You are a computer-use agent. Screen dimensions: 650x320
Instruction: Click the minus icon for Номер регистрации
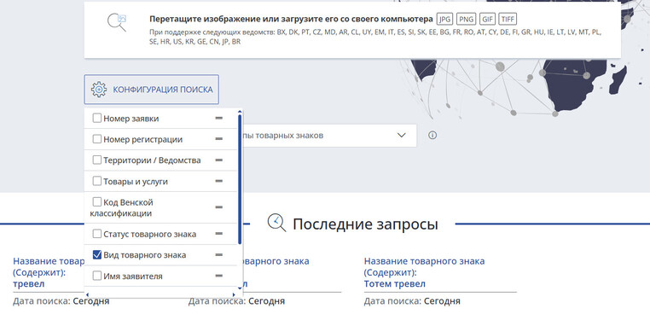[x=219, y=139]
